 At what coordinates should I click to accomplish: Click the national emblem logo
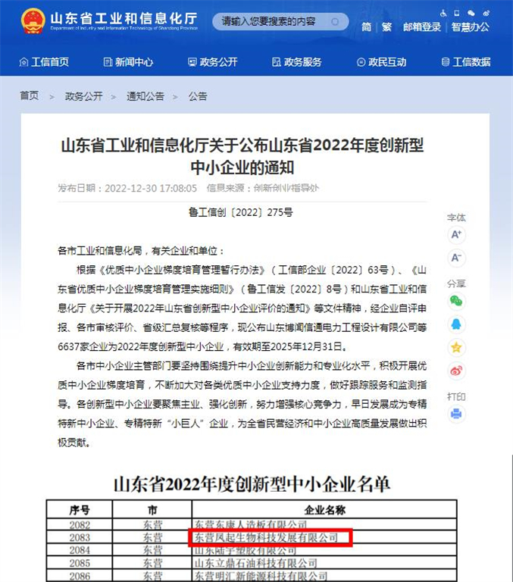[x=33, y=21]
